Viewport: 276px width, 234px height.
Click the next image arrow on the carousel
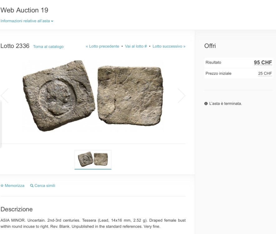181,95
